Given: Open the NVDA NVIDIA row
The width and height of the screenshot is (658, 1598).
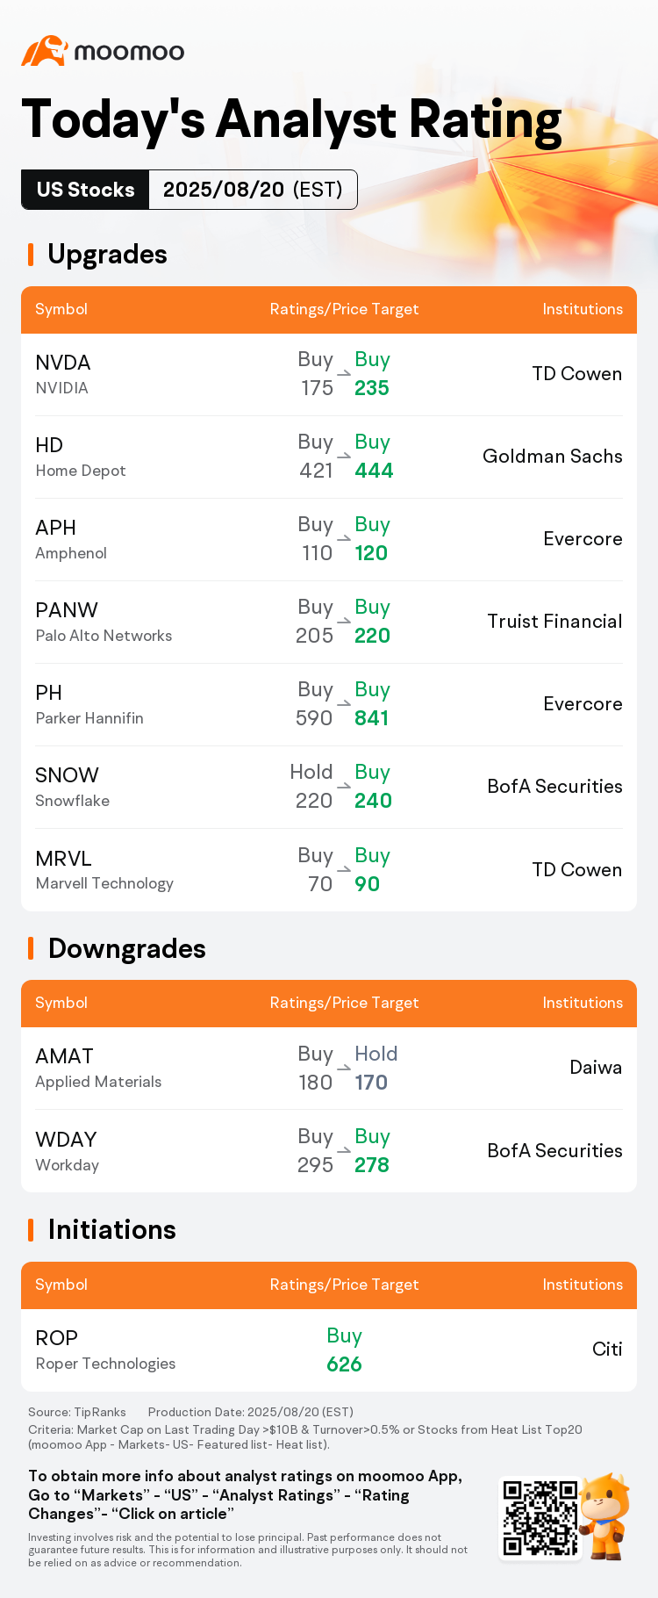Looking at the screenshot, I should [x=329, y=374].
